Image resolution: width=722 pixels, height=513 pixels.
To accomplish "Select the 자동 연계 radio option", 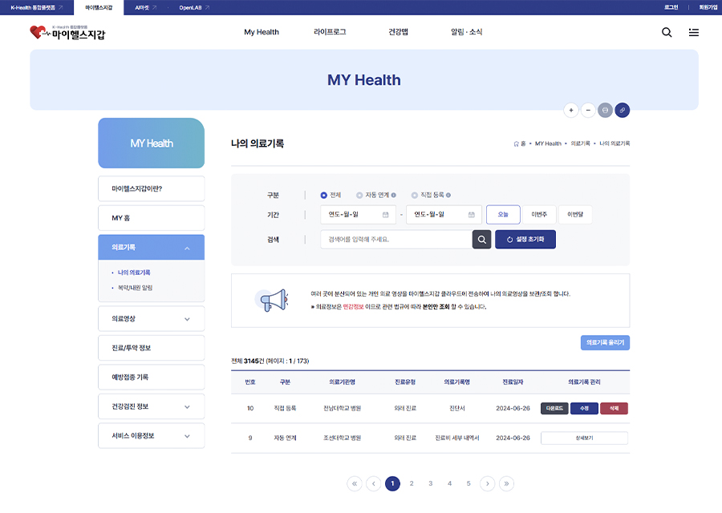I will [359, 195].
